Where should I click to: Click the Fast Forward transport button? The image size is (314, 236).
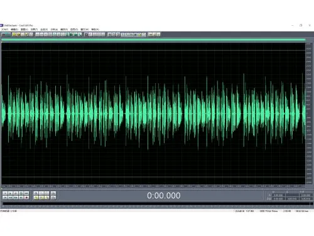(16, 198)
